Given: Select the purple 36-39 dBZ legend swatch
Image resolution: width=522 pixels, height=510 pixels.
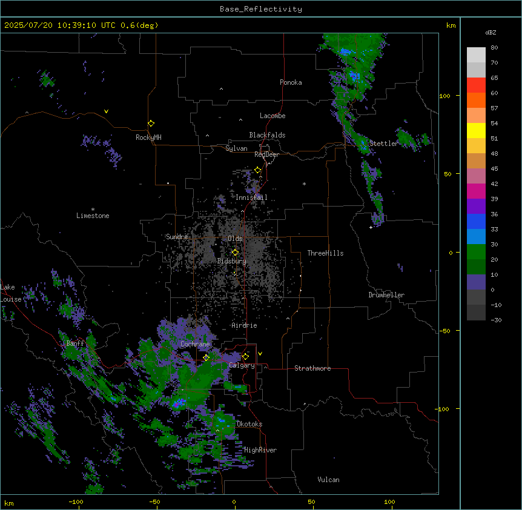Looking at the screenshot, I should 476,207.
